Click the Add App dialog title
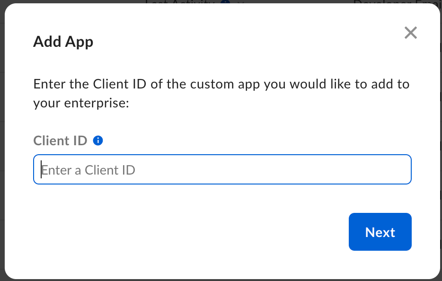 pyautogui.click(x=63, y=42)
